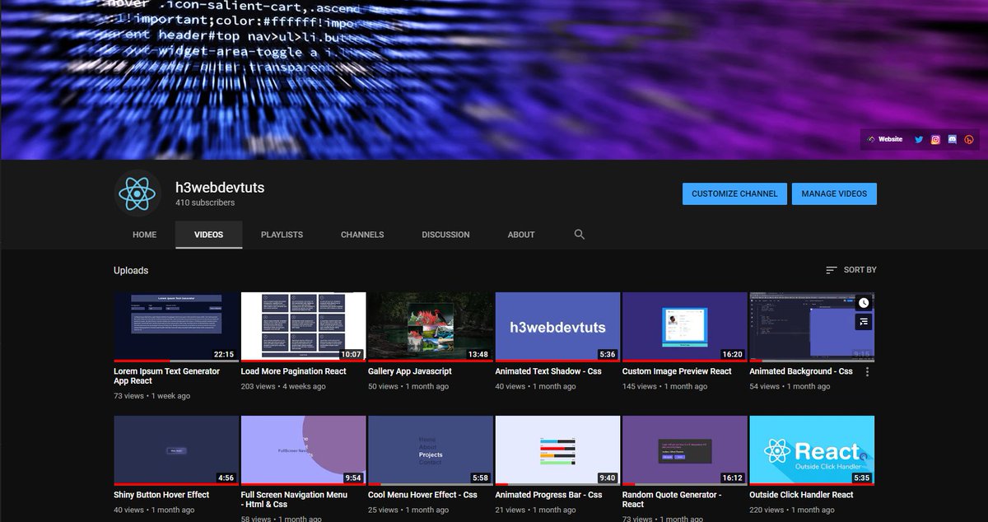This screenshot has height=522, width=988.
Task: Click title 'Shiny Button Hover Effect'
Action: [161, 495]
